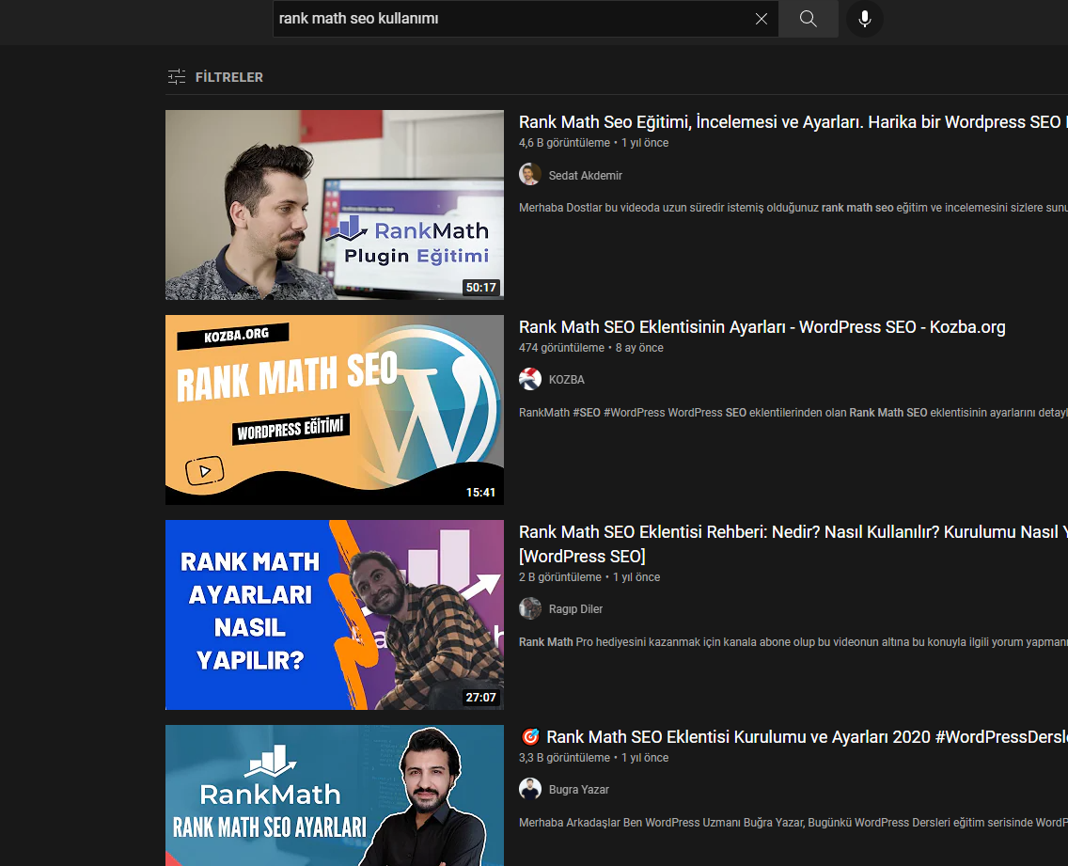This screenshot has width=1068, height=866.
Task: Click the description starting 'Rank Math Pro hediyesini'
Action: pyautogui.click(x=793, y=642)
